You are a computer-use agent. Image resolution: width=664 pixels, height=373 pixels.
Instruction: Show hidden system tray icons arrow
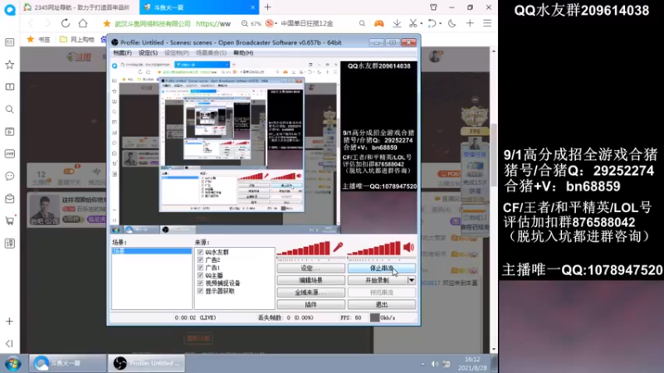click(x=422, y=364)
